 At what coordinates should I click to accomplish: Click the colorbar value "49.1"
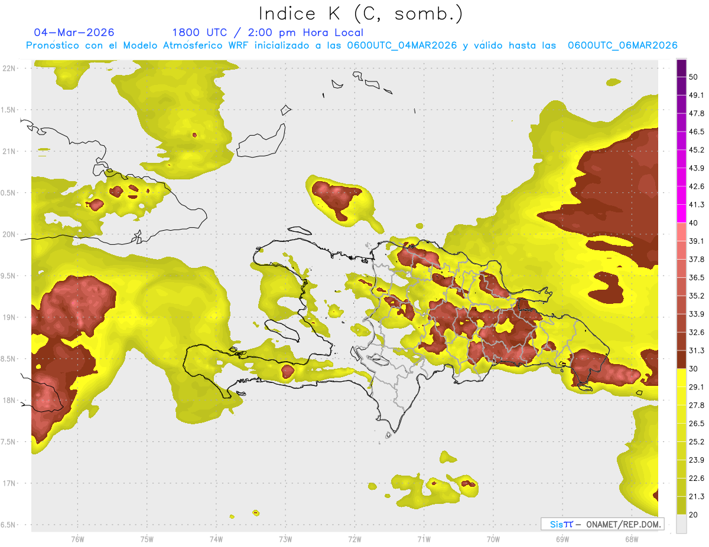point(697,95)
